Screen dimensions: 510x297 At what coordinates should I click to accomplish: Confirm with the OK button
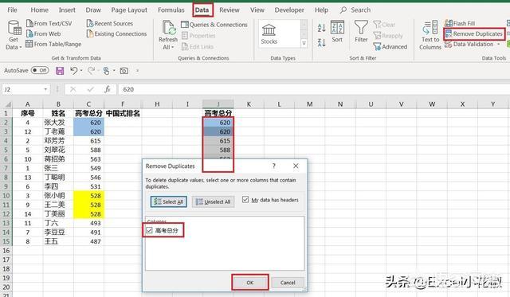tap(249, 283)
